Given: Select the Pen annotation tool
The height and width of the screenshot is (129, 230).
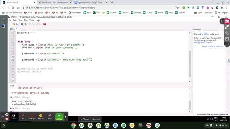Looking at the screenshot, I should click(x=23, y=116).
